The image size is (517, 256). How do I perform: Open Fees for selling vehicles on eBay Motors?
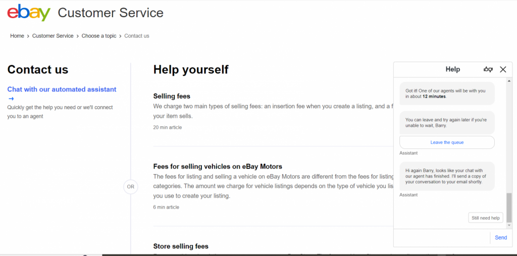pos(218,166)
